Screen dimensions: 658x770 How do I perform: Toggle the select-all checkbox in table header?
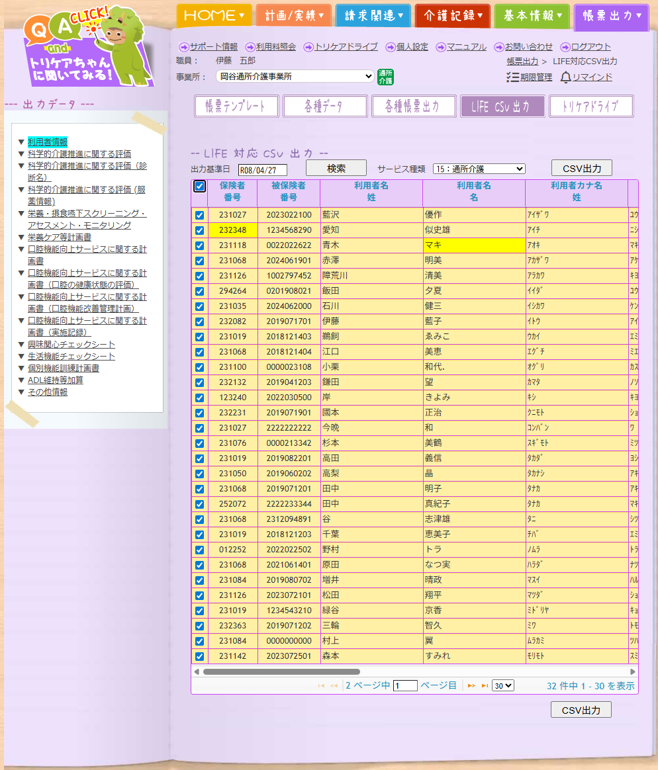click(x=199, y=187)
